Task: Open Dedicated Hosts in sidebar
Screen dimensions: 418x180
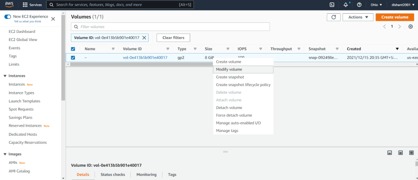Action: click(23, 134)
